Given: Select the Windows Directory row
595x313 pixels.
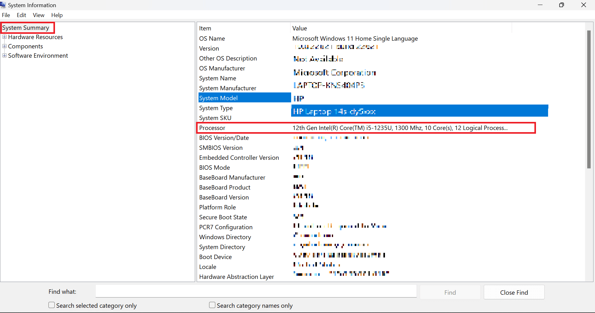Looking at the screenshot, I should pyautogui.click(x=373, y=237).
